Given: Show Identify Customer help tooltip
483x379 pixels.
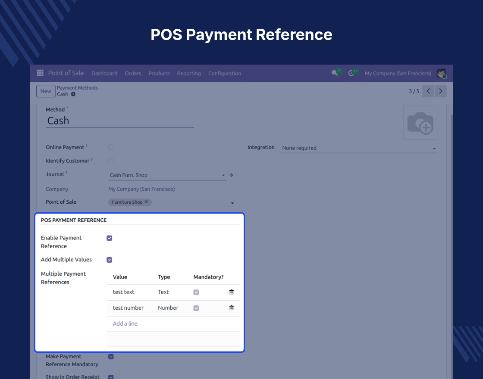Looking at the screenshot, I should tap(92, 159).
